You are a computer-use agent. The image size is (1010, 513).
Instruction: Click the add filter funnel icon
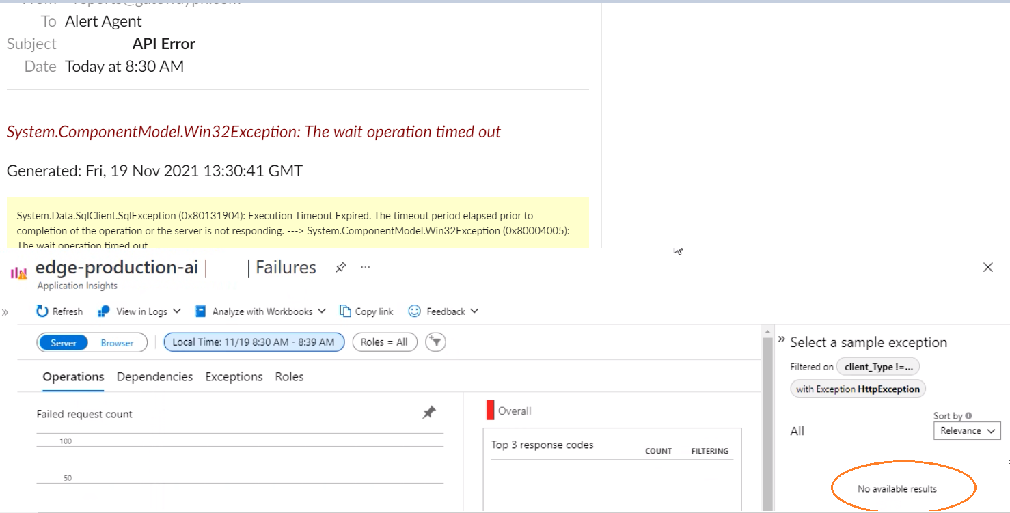(435, 342)
